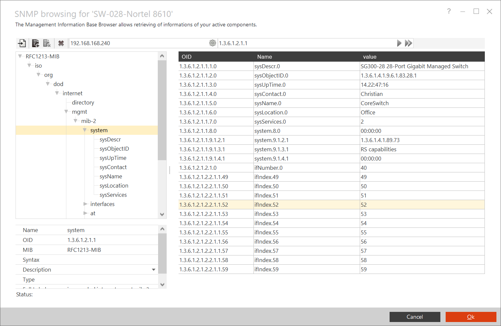Select the load MIB file icon

tap(22, 43)
